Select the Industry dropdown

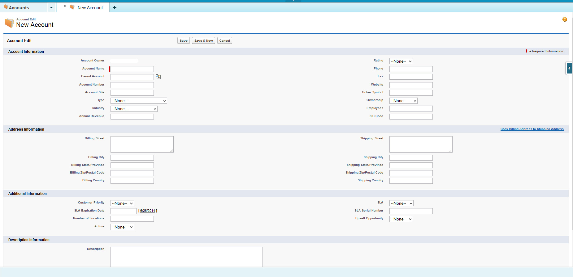click(x=134, y=109)
